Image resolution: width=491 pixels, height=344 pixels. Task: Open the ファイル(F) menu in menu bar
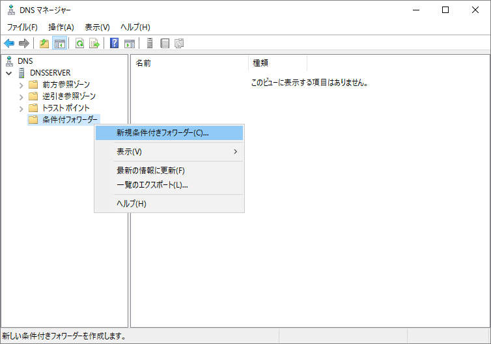pyautogui.click(x=22, y=27)
